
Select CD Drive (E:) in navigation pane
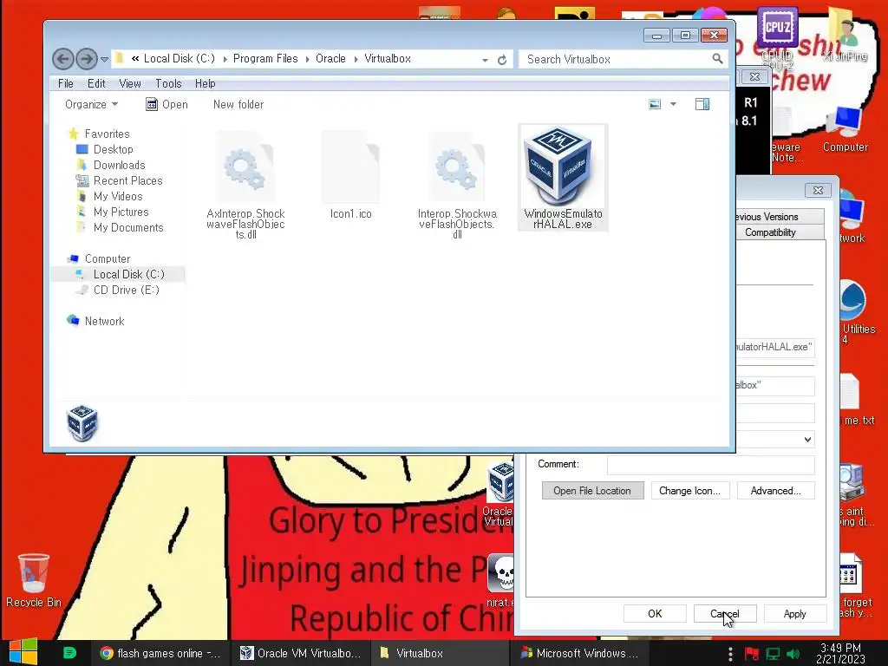pyautogui.click(x=127, y=290)
